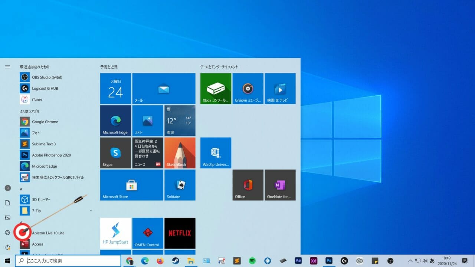
Task: Open the calendar tile showing 火曜日 24
Action: (115, 88)
